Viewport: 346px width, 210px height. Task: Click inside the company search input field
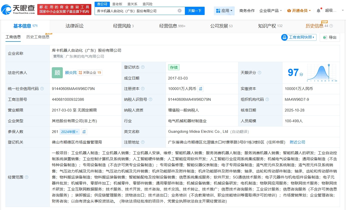pyautogui.click(x=138, y=11)
